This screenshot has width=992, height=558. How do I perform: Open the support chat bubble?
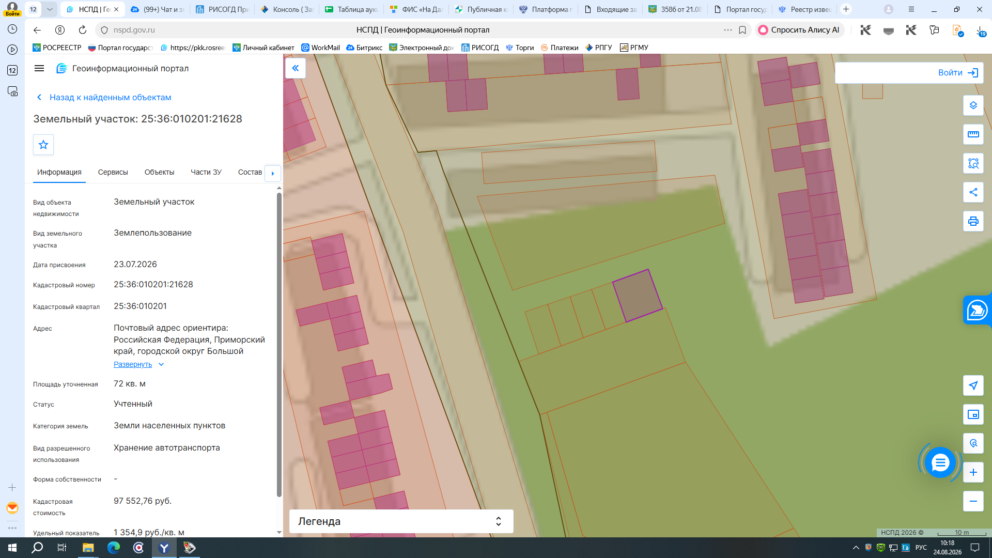[x=940, y=462]
